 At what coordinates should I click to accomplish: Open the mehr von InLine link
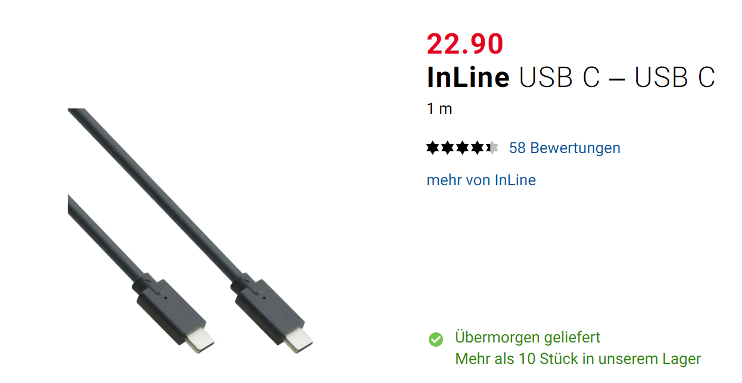[481, 180]
